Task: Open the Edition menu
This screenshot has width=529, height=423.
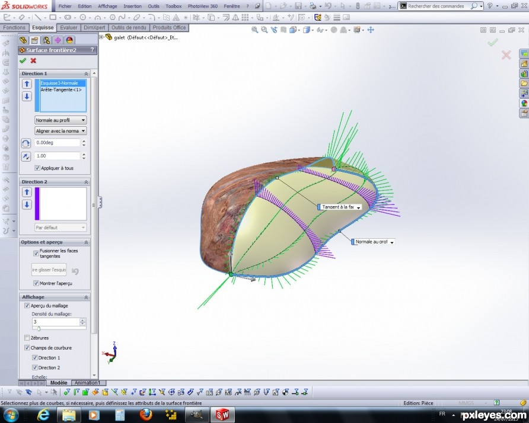Action: coord(85,6)
